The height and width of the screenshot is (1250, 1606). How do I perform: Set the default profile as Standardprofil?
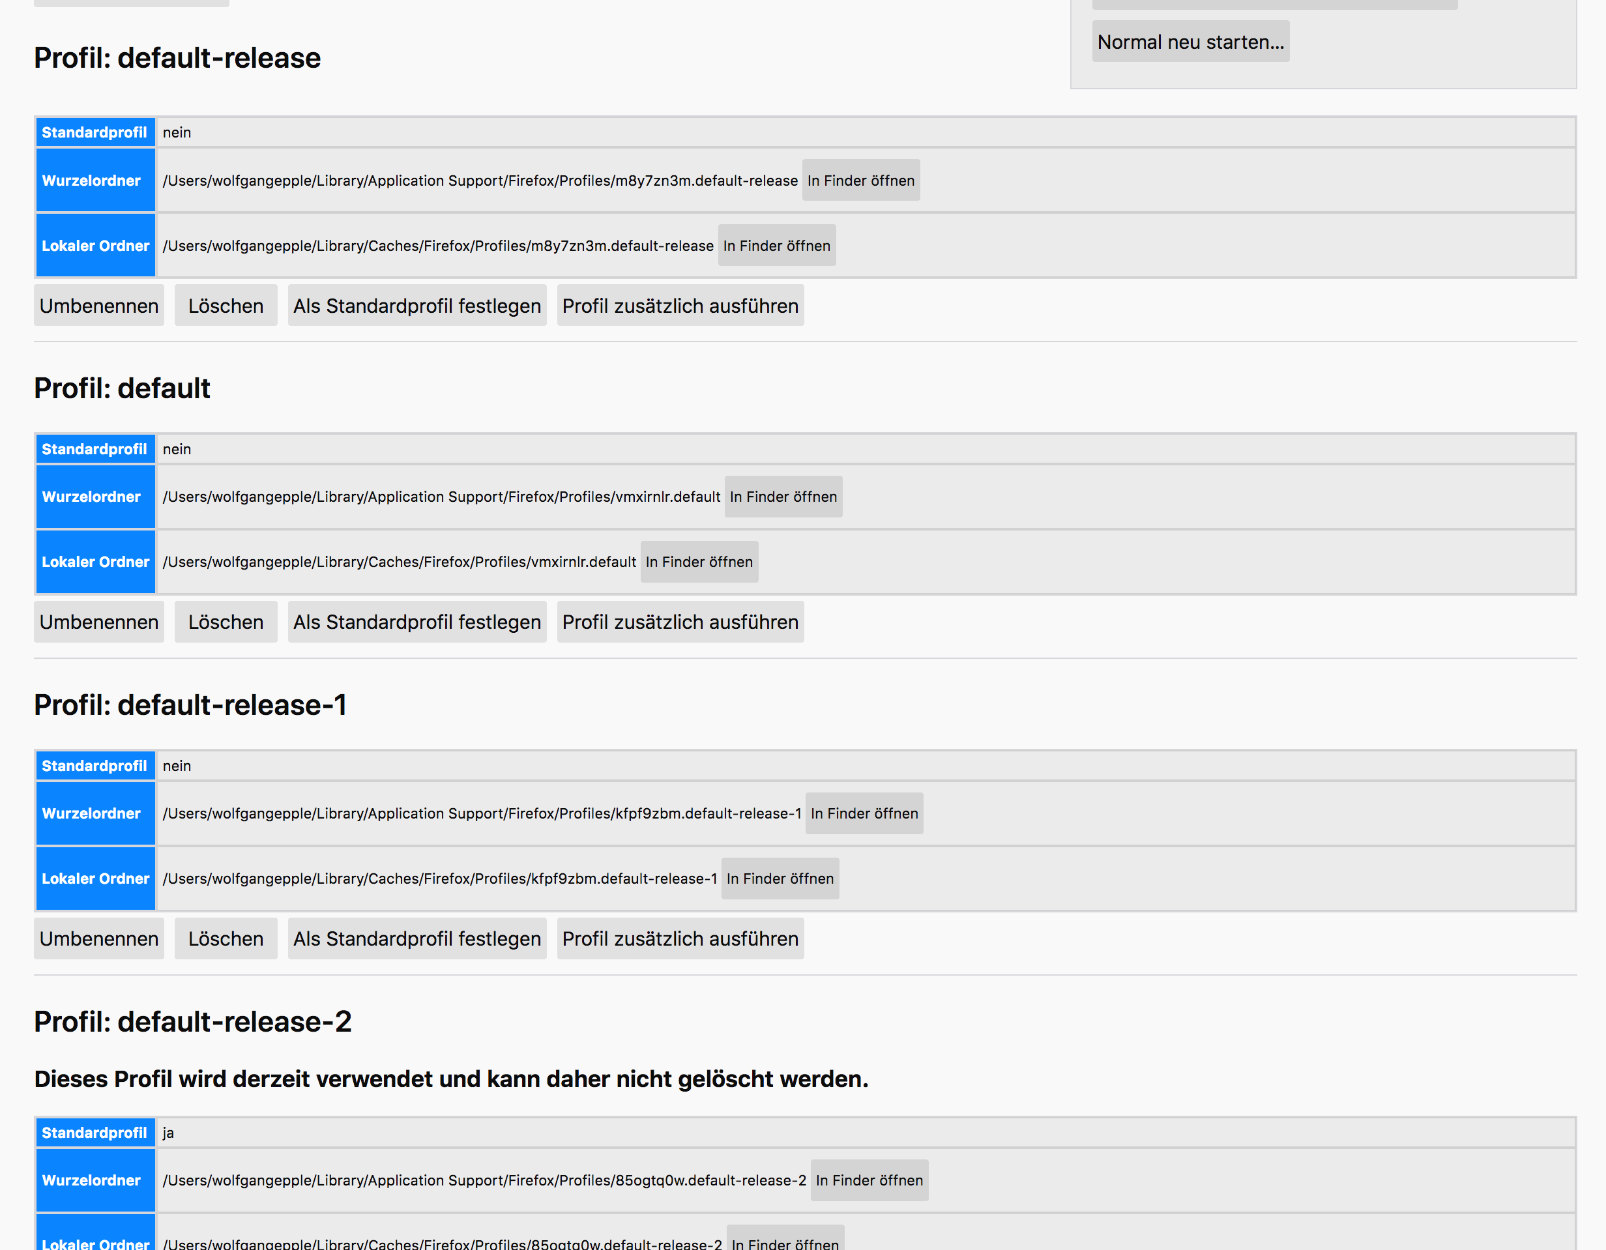tap(417, 622)
